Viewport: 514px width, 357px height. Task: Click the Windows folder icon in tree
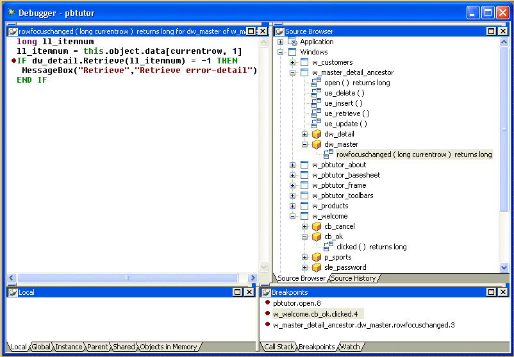coord(292,52)
